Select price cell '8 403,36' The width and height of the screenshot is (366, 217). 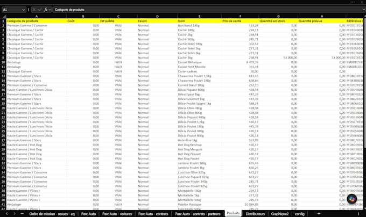(x=240, y=62)
